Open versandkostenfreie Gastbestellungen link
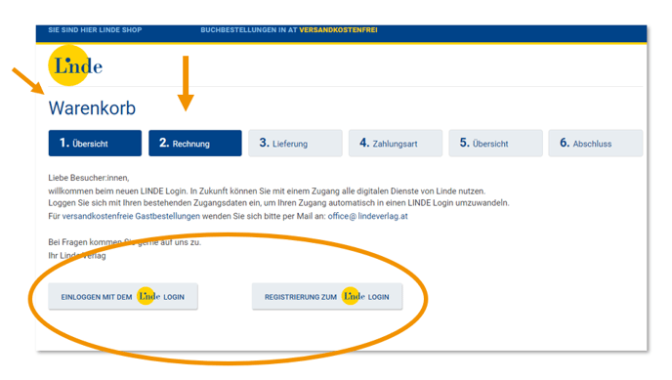This screenshot has width=672, height=380. (x=131, y=216)
